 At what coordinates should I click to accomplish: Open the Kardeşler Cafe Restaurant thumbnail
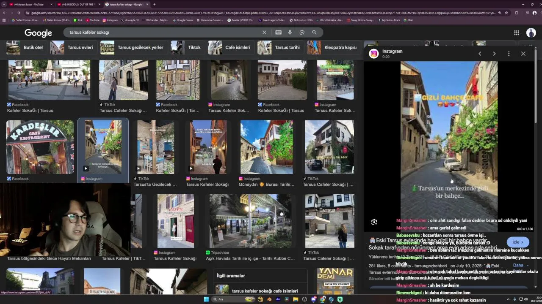(40, 147)
